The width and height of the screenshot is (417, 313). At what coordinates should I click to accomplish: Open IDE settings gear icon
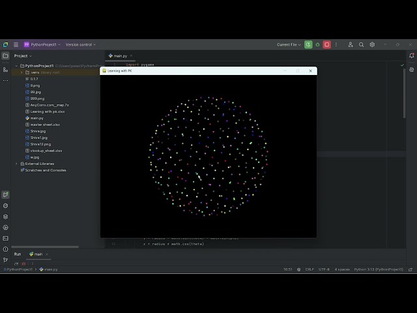pos(372,45)
